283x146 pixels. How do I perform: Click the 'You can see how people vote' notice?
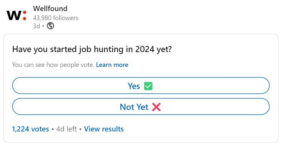53,65
